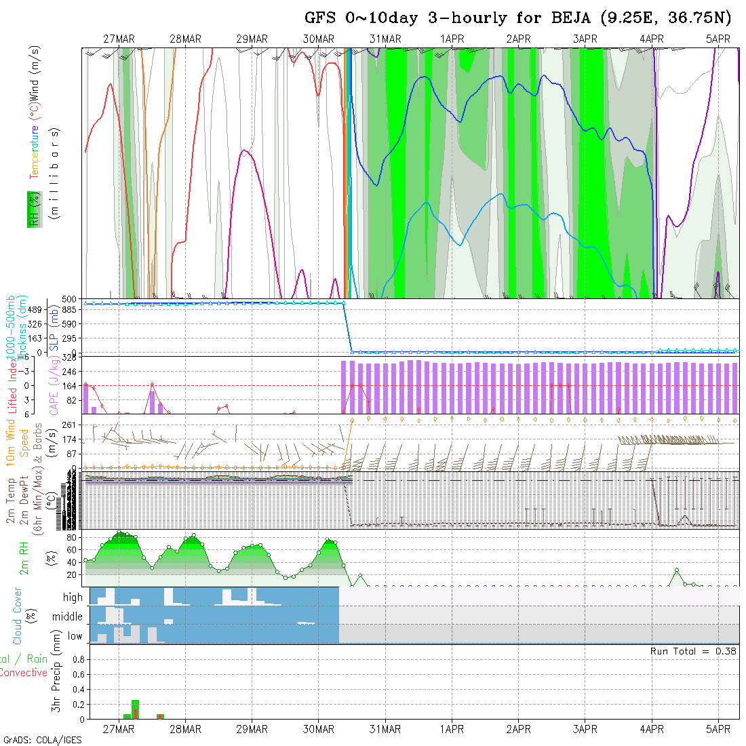Click the 2APR label on top axis
Image resolution: width=746 pixels, height=746 pixels.
(518, 39)
